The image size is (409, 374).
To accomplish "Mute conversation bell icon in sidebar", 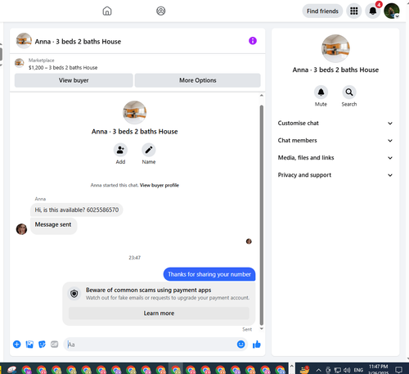I will (321, 92).
